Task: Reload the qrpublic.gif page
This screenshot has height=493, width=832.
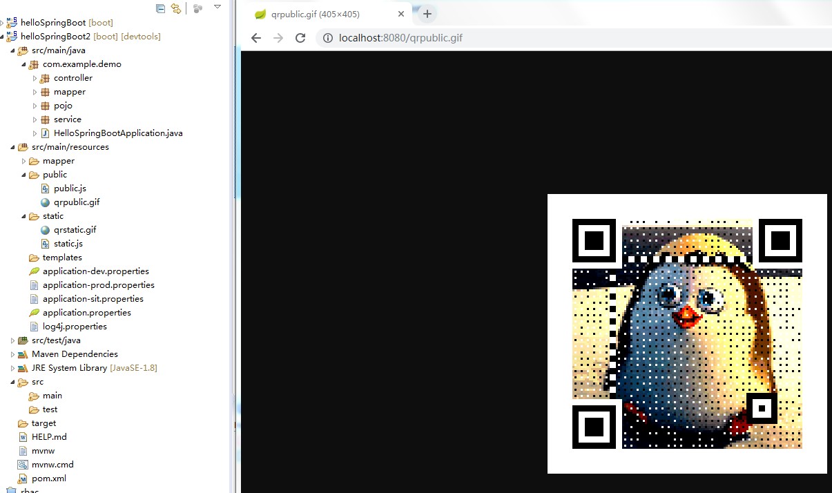Action: tap(300, 38)
